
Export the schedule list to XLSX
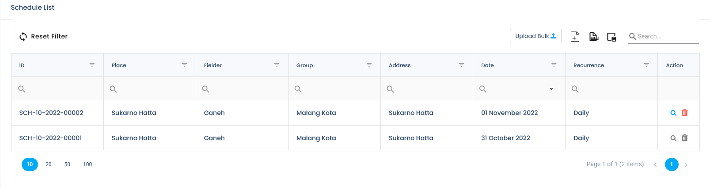[594, 37]
